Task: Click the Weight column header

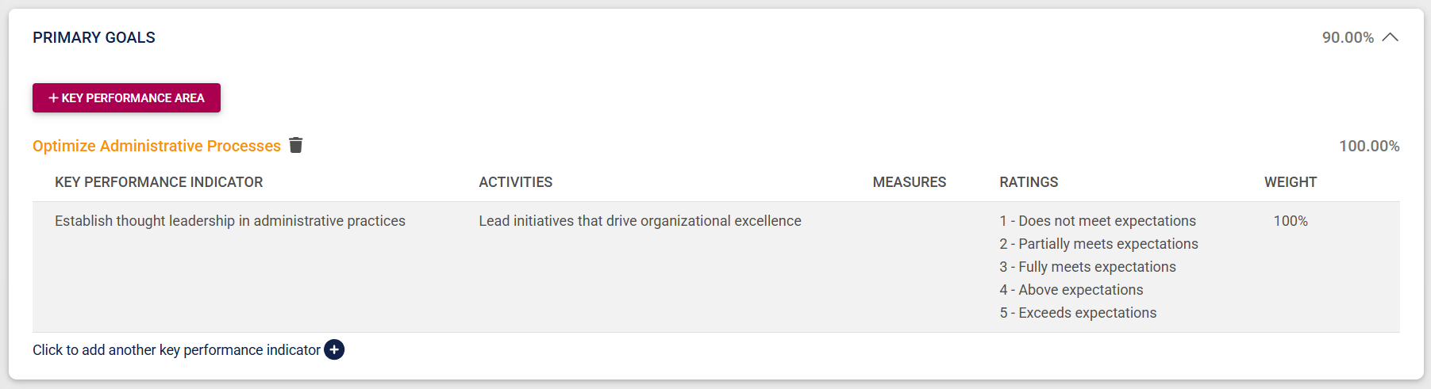Action: [x=1290, y=182]
